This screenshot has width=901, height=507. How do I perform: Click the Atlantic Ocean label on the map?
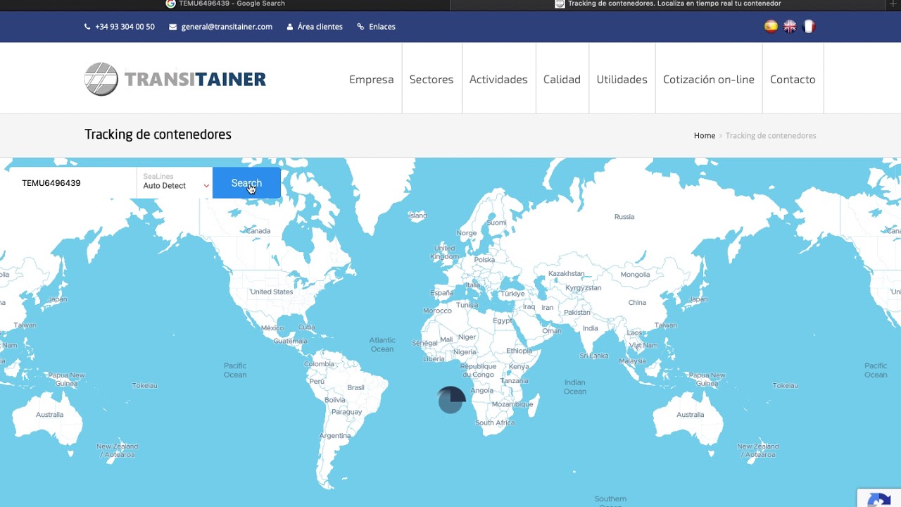[382, 344]
